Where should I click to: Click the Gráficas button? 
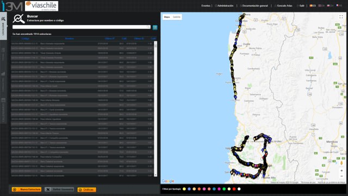point(87,190)
